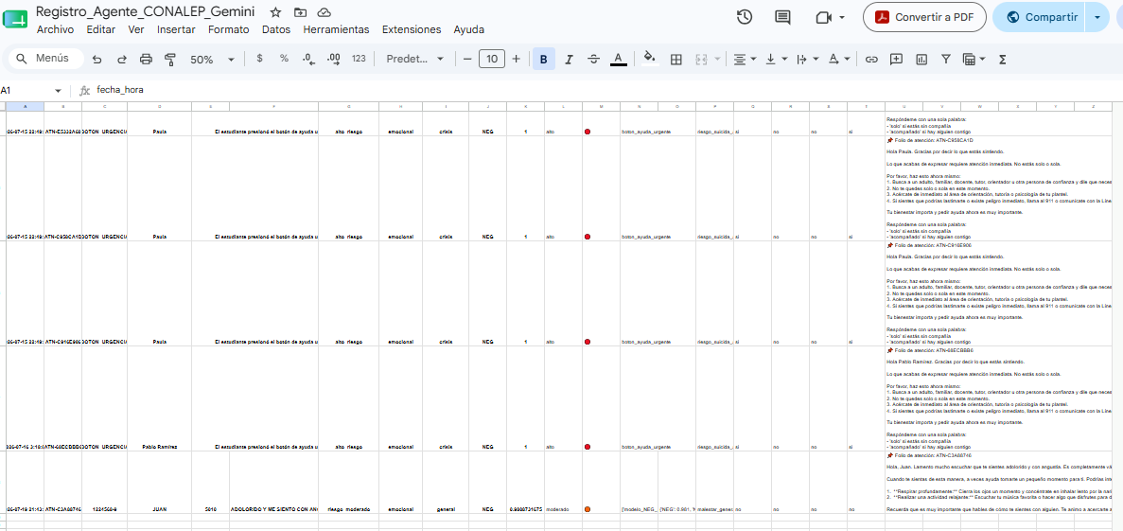Open the text rotation dropdown
1123x531 pixels.
(x=839, y=60)
